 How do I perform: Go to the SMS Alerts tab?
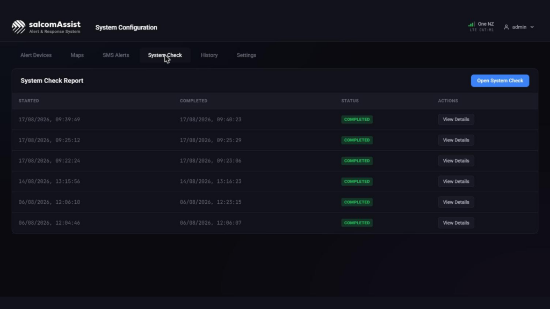[x=116, y=55]
